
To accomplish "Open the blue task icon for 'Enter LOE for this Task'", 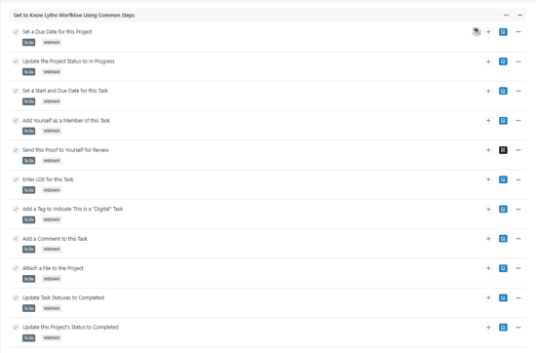I will coord(503,179).
